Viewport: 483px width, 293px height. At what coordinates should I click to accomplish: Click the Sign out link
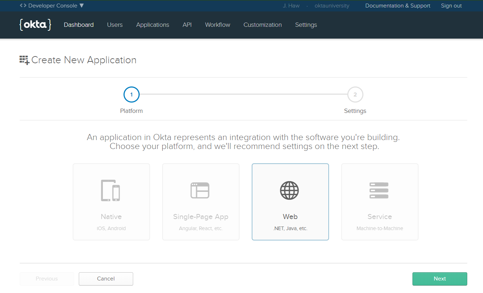(x=451, y=6)
